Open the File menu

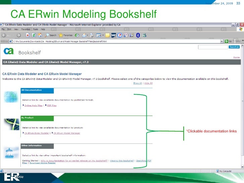pyautogui.click(x=3, y=29)
